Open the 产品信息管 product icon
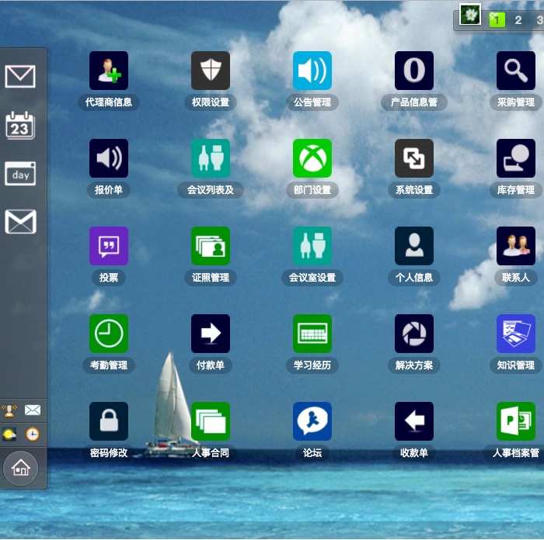The image size is (544, 540). tap(414, 71)
